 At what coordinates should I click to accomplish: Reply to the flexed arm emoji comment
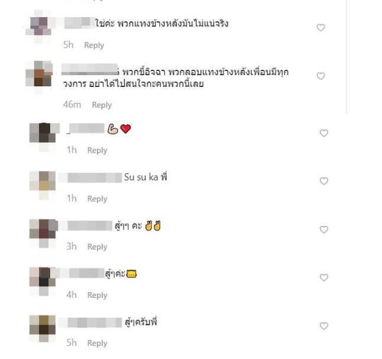tap(97, 150)
